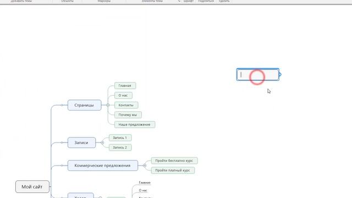Select the green Главная subtopic under Страницы

tap(125, 86)
